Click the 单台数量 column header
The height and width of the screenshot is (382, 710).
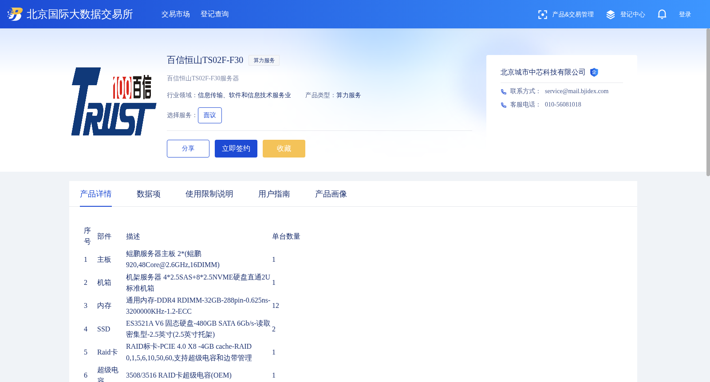pyautogui.click(x=286, y=236)
